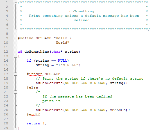Click the MESSAGE macro name on line 9

[44, 38]
